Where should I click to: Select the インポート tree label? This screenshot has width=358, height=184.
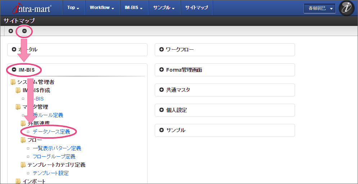34,181
